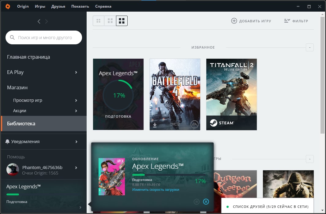Click the Origin logo icon

8,6
